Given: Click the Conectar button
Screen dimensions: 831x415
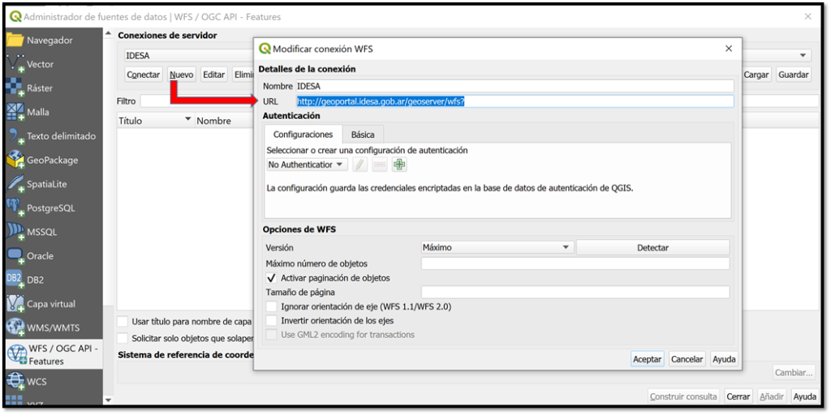Looking at the screenshot, I should click(x=144, y=75).
